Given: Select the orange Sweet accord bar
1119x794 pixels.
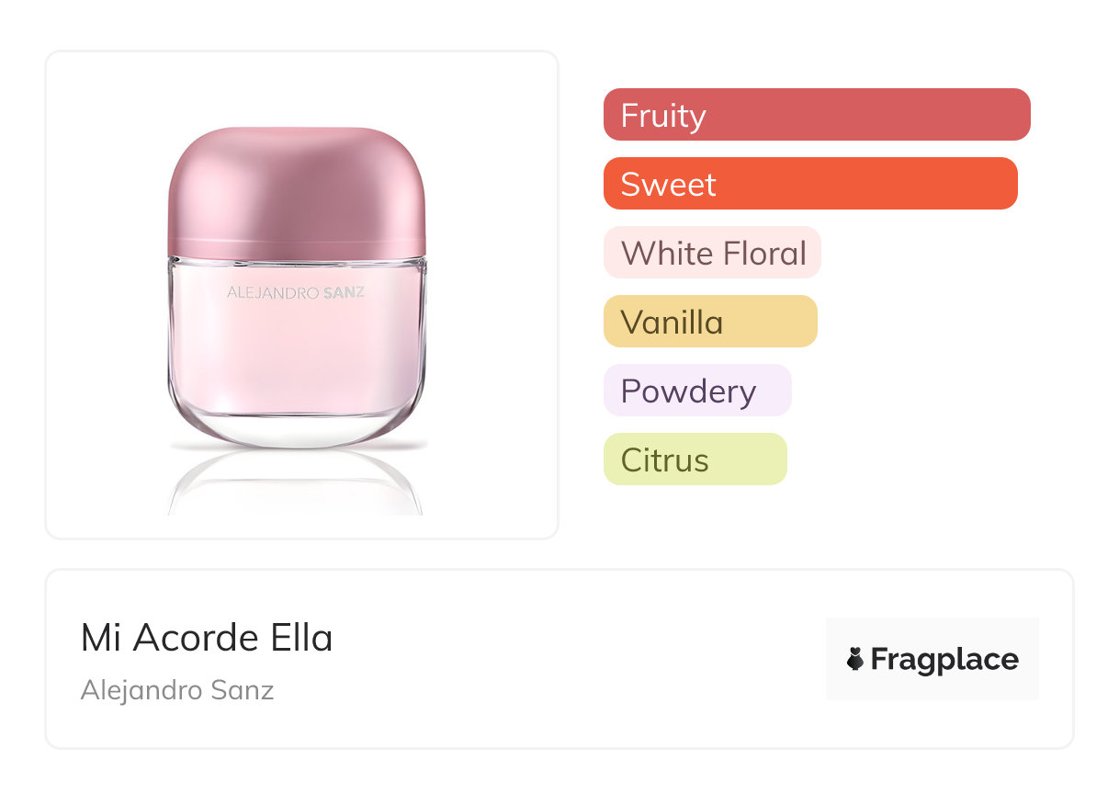Looking at the screenshot, I should click(810, 184).
